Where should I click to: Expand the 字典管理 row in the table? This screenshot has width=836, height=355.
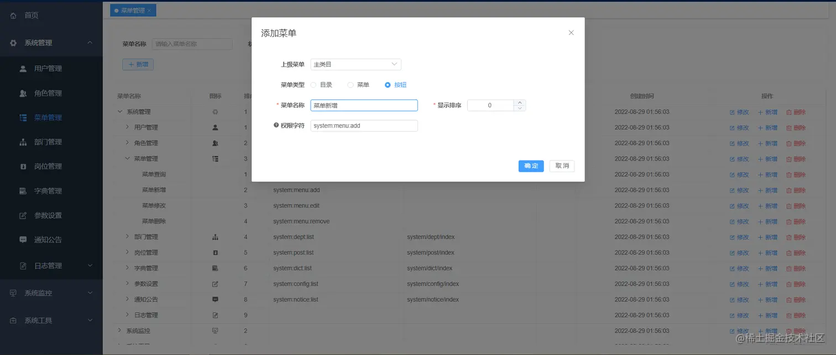click(127, 268)
